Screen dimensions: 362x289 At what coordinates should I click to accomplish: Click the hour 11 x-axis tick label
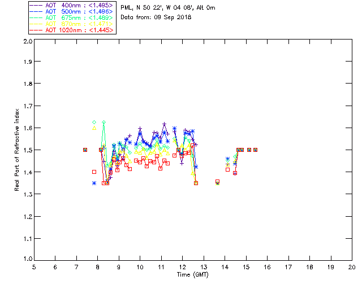coord(161,267)
